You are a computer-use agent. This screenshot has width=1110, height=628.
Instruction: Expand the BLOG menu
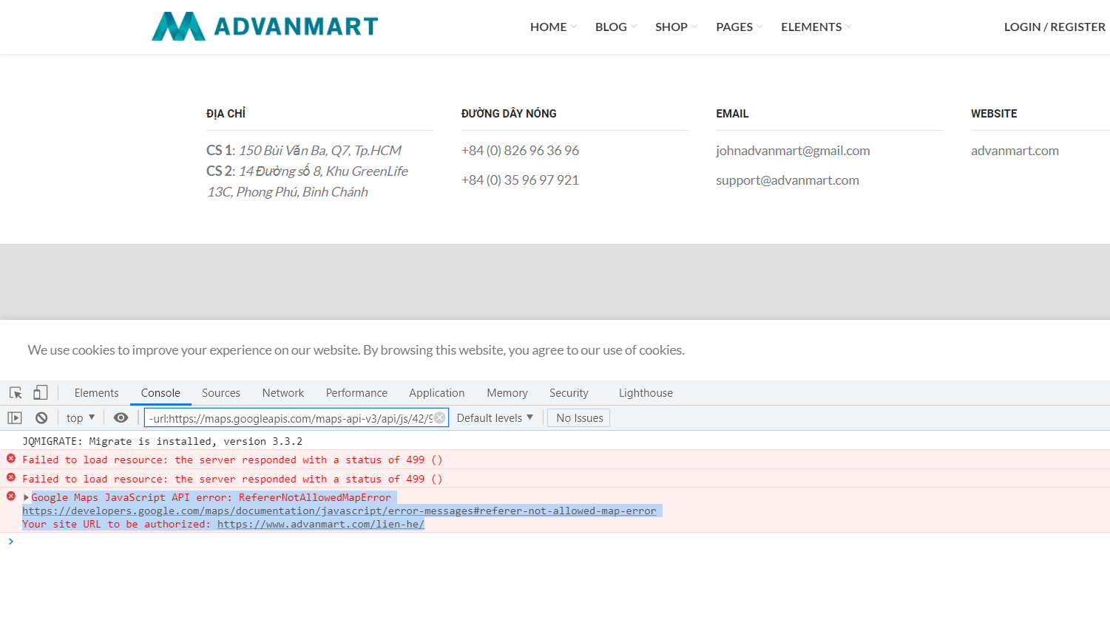(x=615, y=27)
